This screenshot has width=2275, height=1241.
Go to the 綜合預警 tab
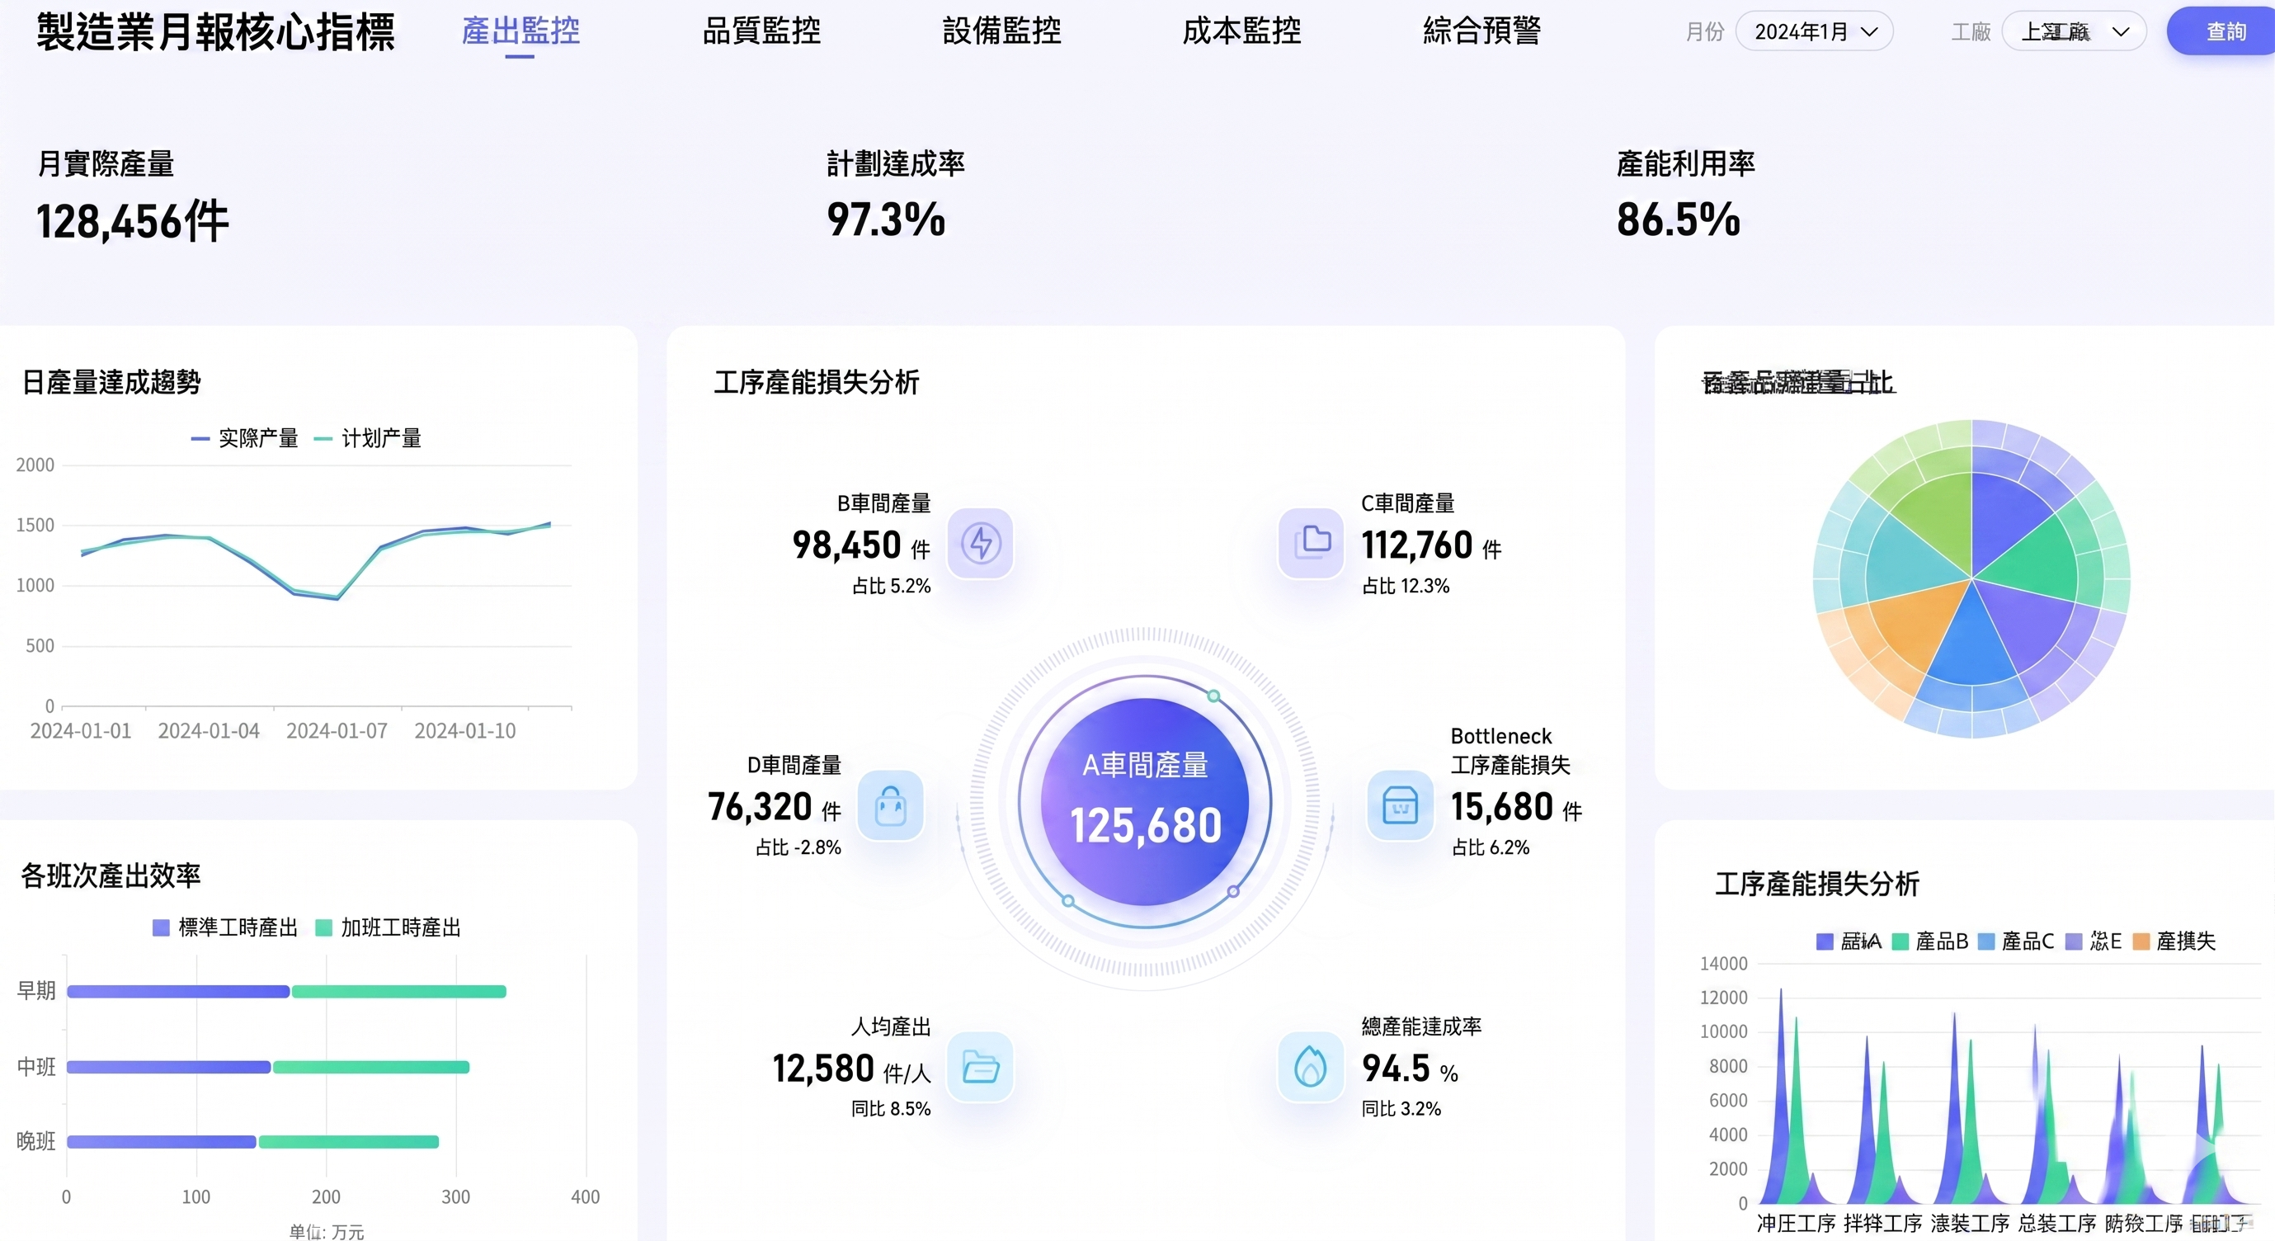click(1482, 32)
